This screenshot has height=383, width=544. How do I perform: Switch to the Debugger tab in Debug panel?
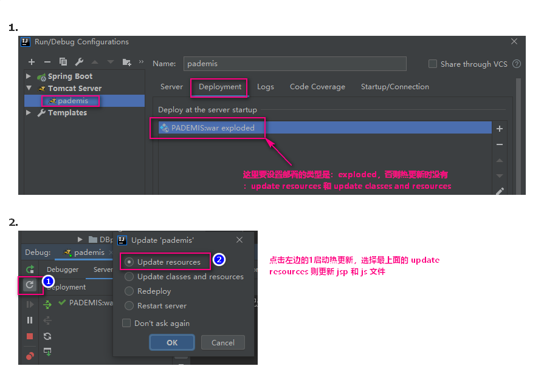pyautogui.click(x=63, y=269)
